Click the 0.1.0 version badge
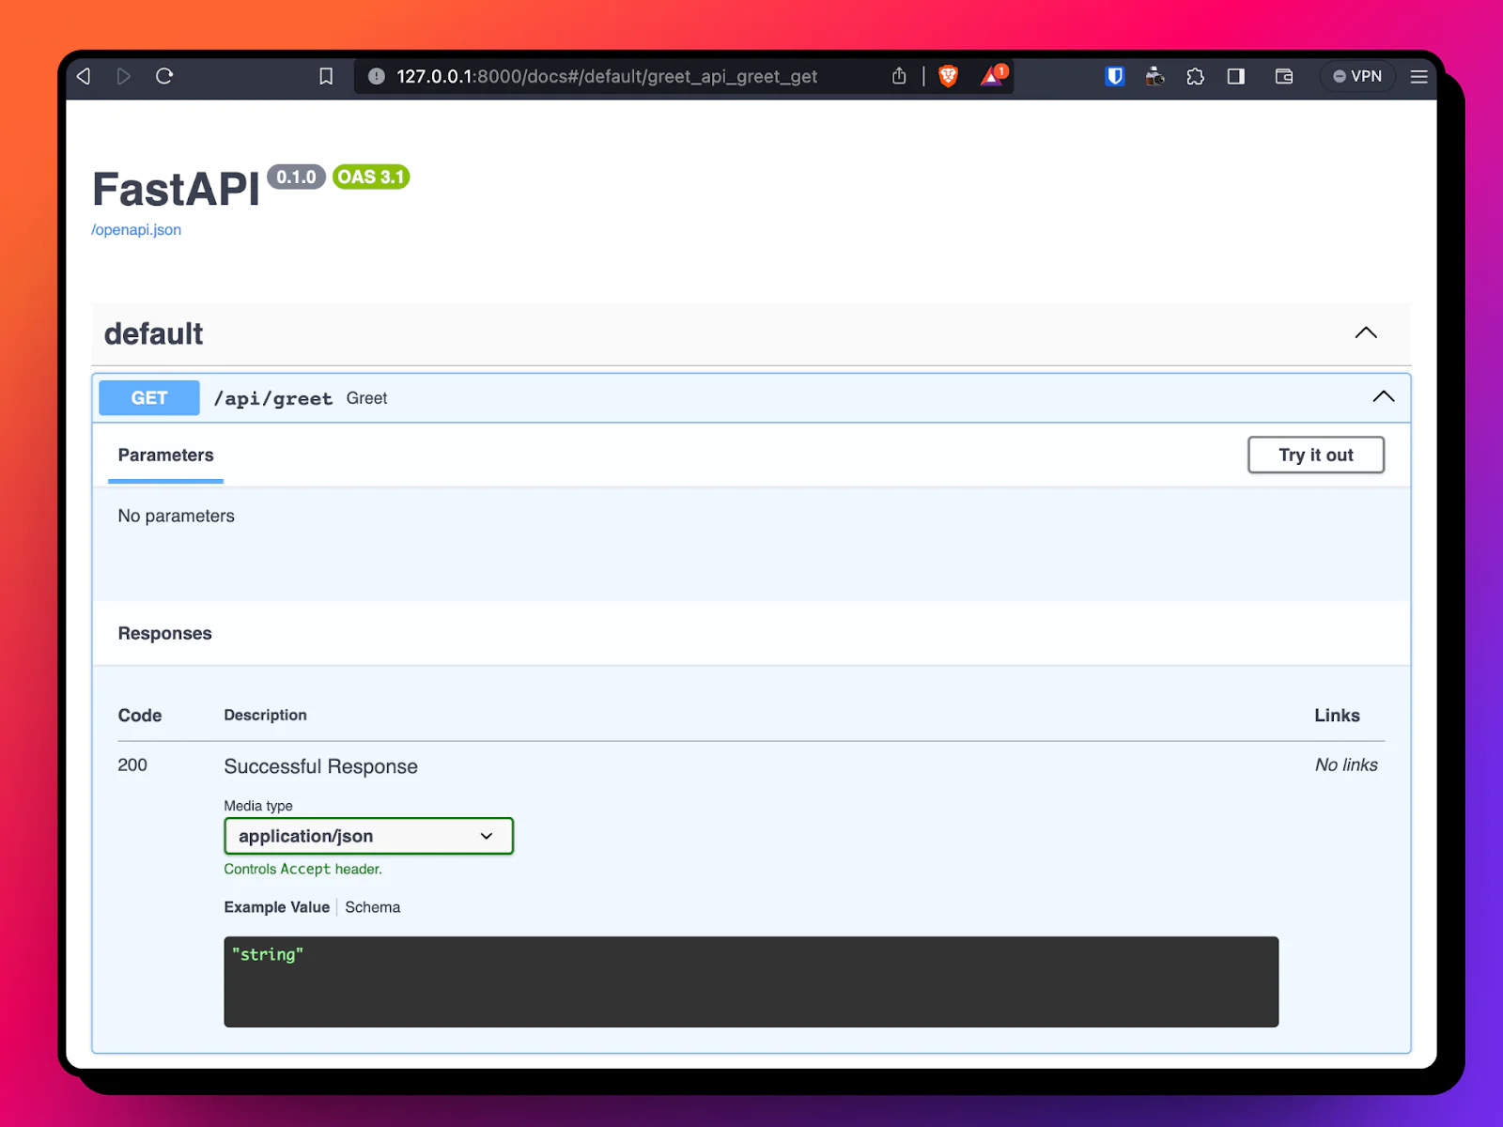The width and height of the screenshot is (1503, 1127). coord(296,177)
